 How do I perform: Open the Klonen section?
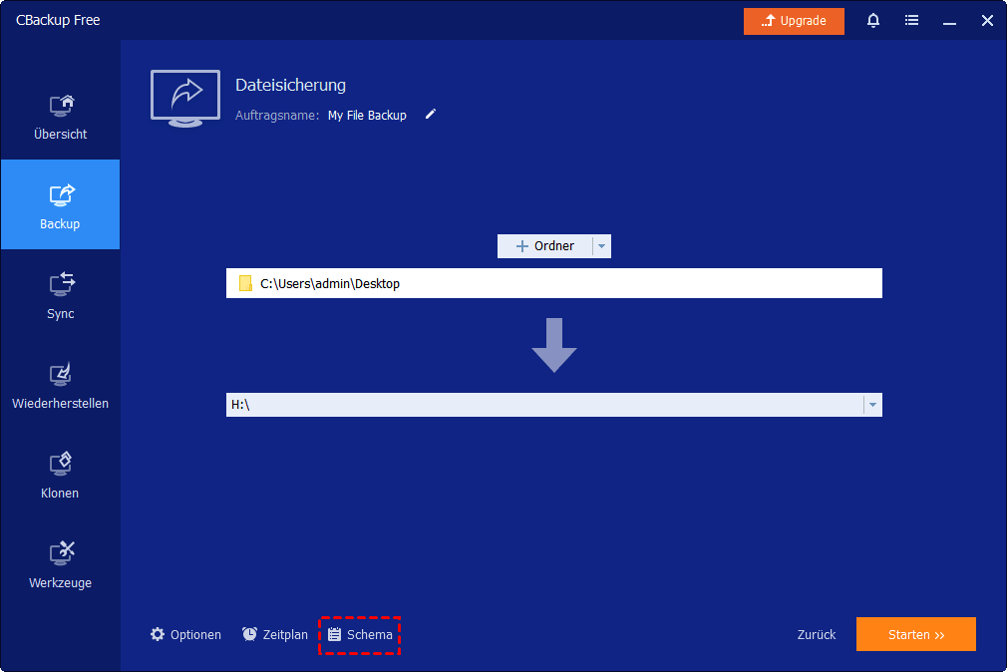(x=60, y=475)
